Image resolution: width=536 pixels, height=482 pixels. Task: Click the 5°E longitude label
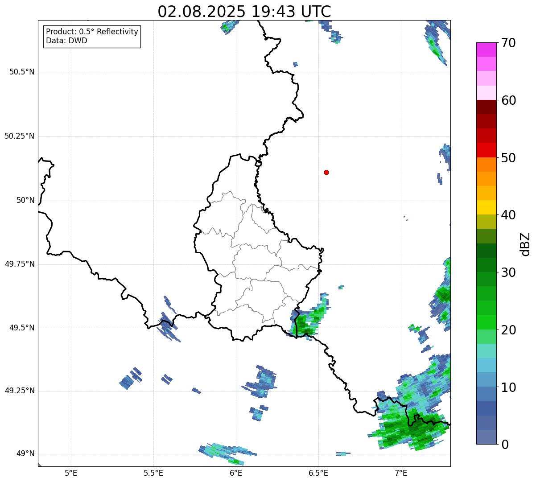[71, 473]
